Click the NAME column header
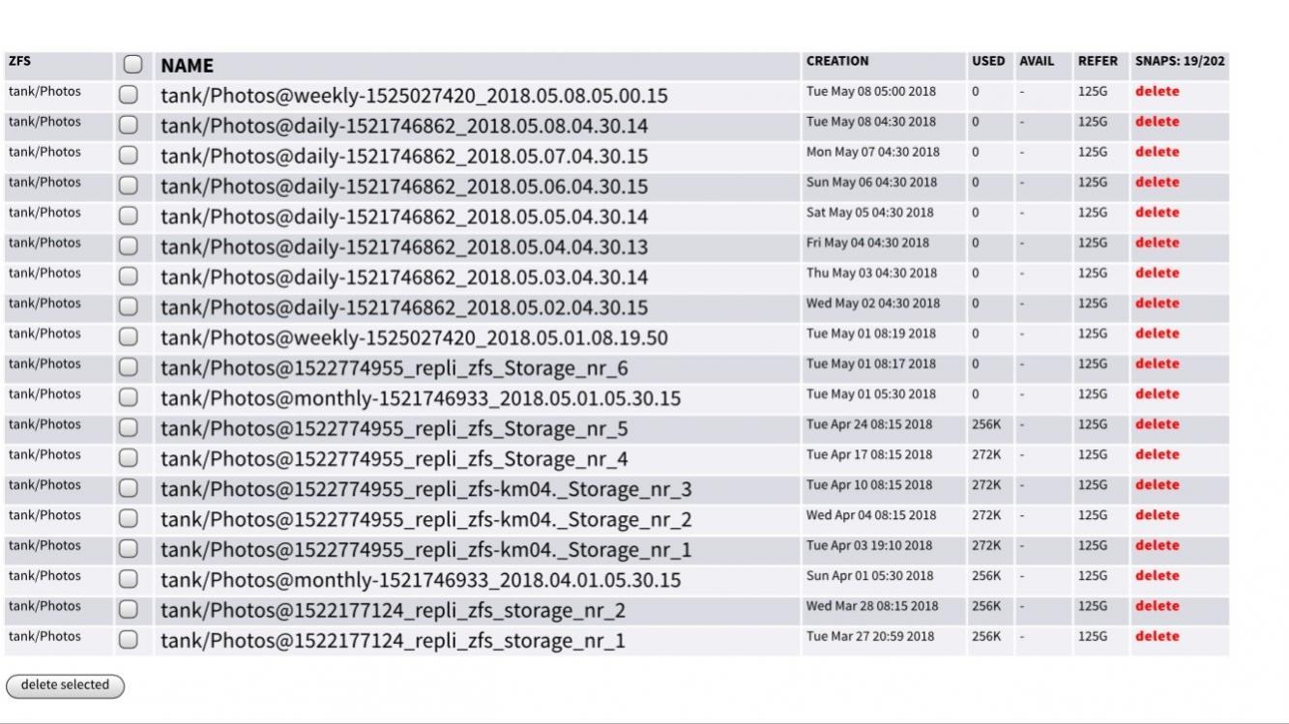This screenshot has height=724, width=1289. pos(187,66)
